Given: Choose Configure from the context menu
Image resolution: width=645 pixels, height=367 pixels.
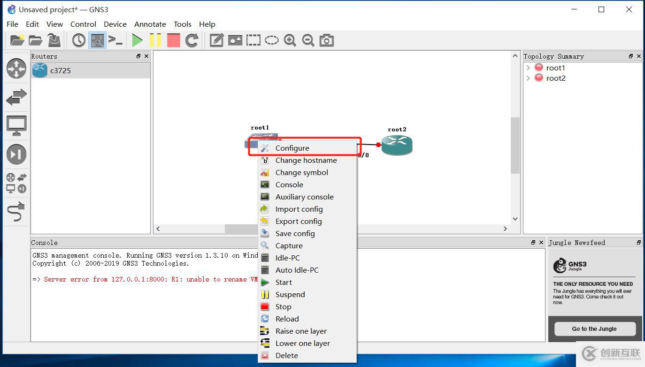Looking at the screenshot, I should tap(292, 148).
